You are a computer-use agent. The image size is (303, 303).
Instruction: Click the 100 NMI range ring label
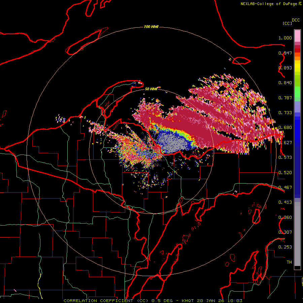point(151,27)
